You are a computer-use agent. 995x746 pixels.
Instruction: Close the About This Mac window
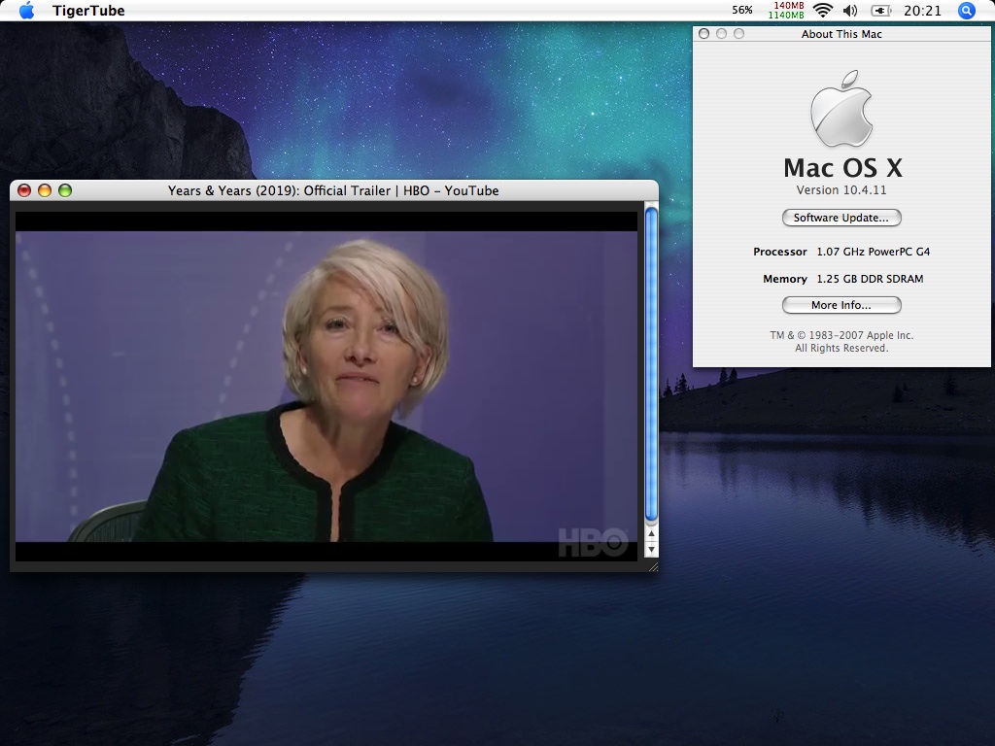coord(703,34)
